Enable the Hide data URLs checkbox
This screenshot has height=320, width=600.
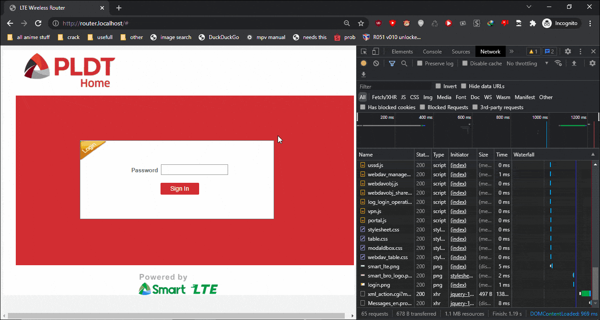[464, 86]
